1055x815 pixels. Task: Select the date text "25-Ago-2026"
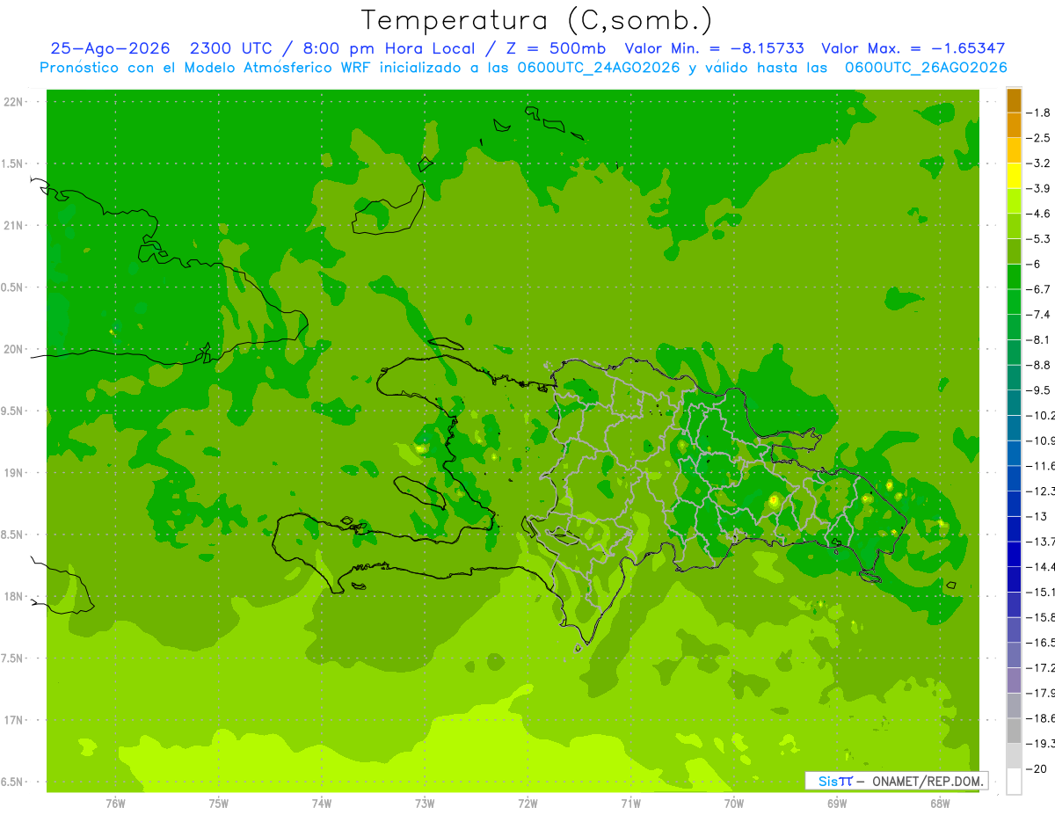[110, 49]
